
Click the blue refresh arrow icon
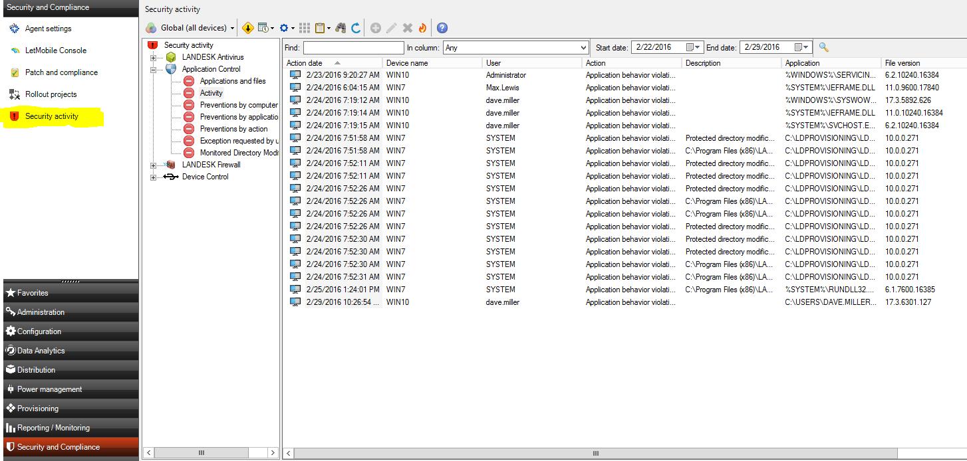click(356, 28)
